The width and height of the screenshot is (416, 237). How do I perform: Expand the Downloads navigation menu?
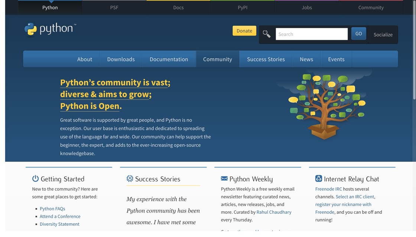pos(121,59)
